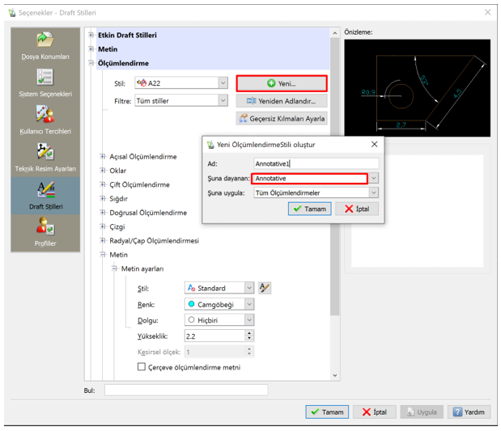Screen dimensions: 501x431
Task: Open Filtre Tüm stiller dropdown
Action: point(223,100)
